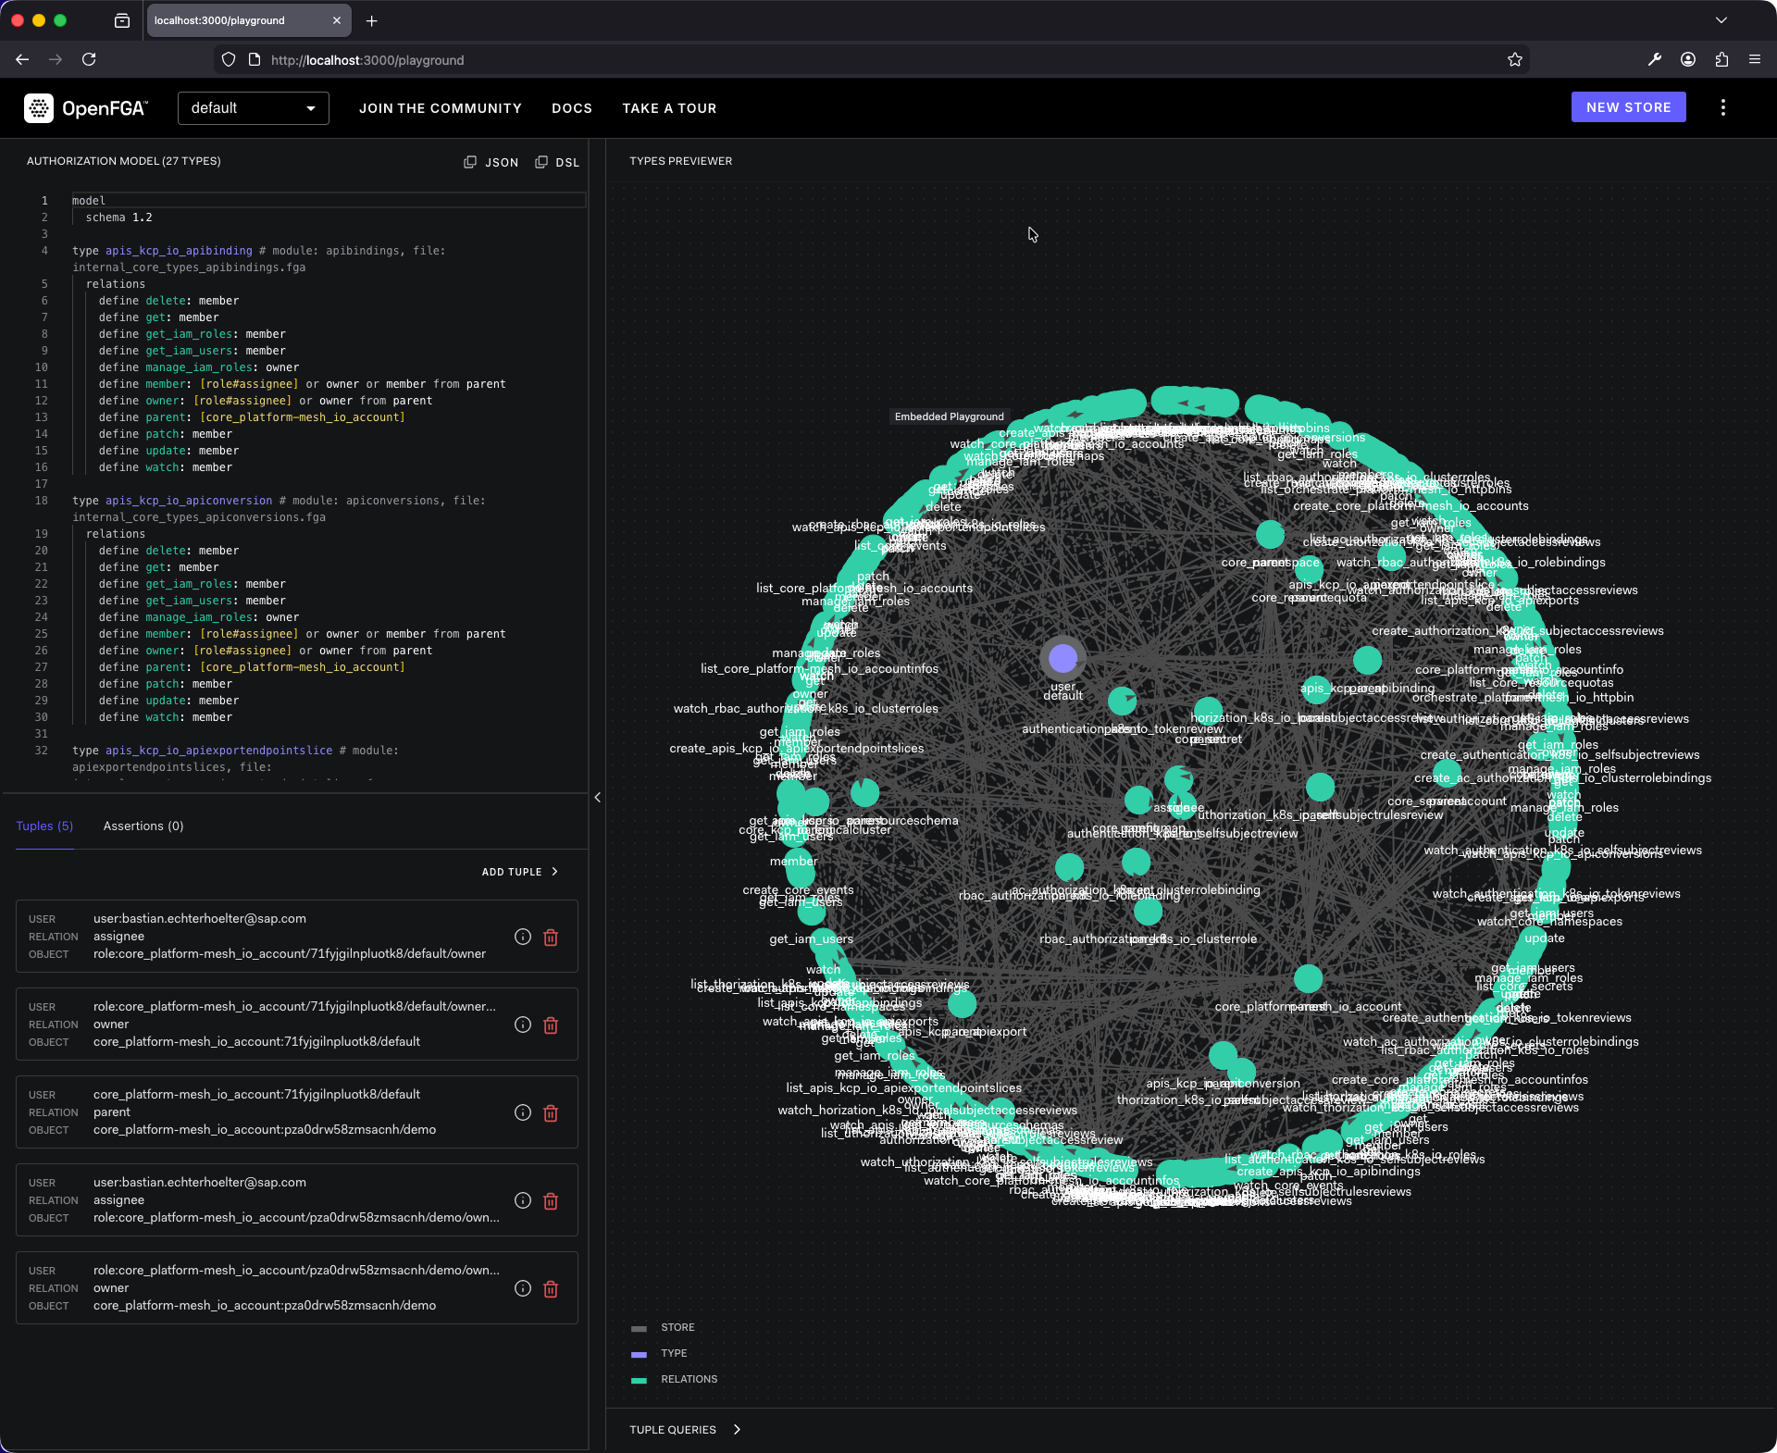Copy model as DSL
Screen dimensions: 1777x1453
coord(557,162)
